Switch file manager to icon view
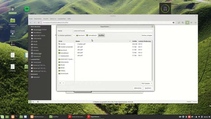211x119 pixels. tap(187, 23)
